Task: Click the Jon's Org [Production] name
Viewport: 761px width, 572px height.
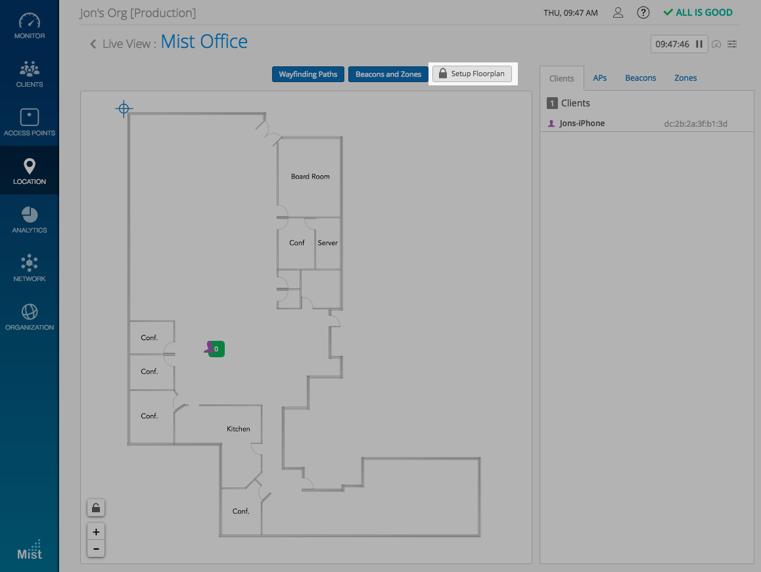Action: [138, 13]
